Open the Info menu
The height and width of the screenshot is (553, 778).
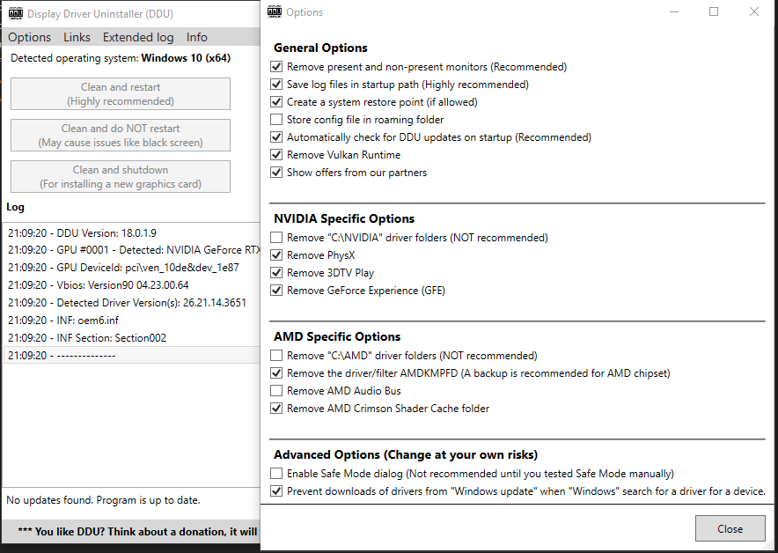point(197,37)
